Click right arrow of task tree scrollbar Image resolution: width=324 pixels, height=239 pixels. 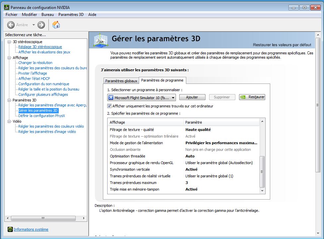[x=84, y=218]
